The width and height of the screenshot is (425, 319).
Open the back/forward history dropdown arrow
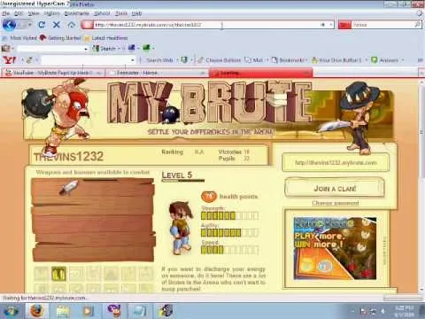click(29, 25)
